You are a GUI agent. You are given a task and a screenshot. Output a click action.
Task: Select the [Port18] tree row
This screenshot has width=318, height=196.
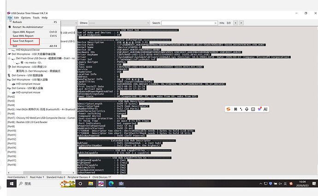tap(12, 165)
